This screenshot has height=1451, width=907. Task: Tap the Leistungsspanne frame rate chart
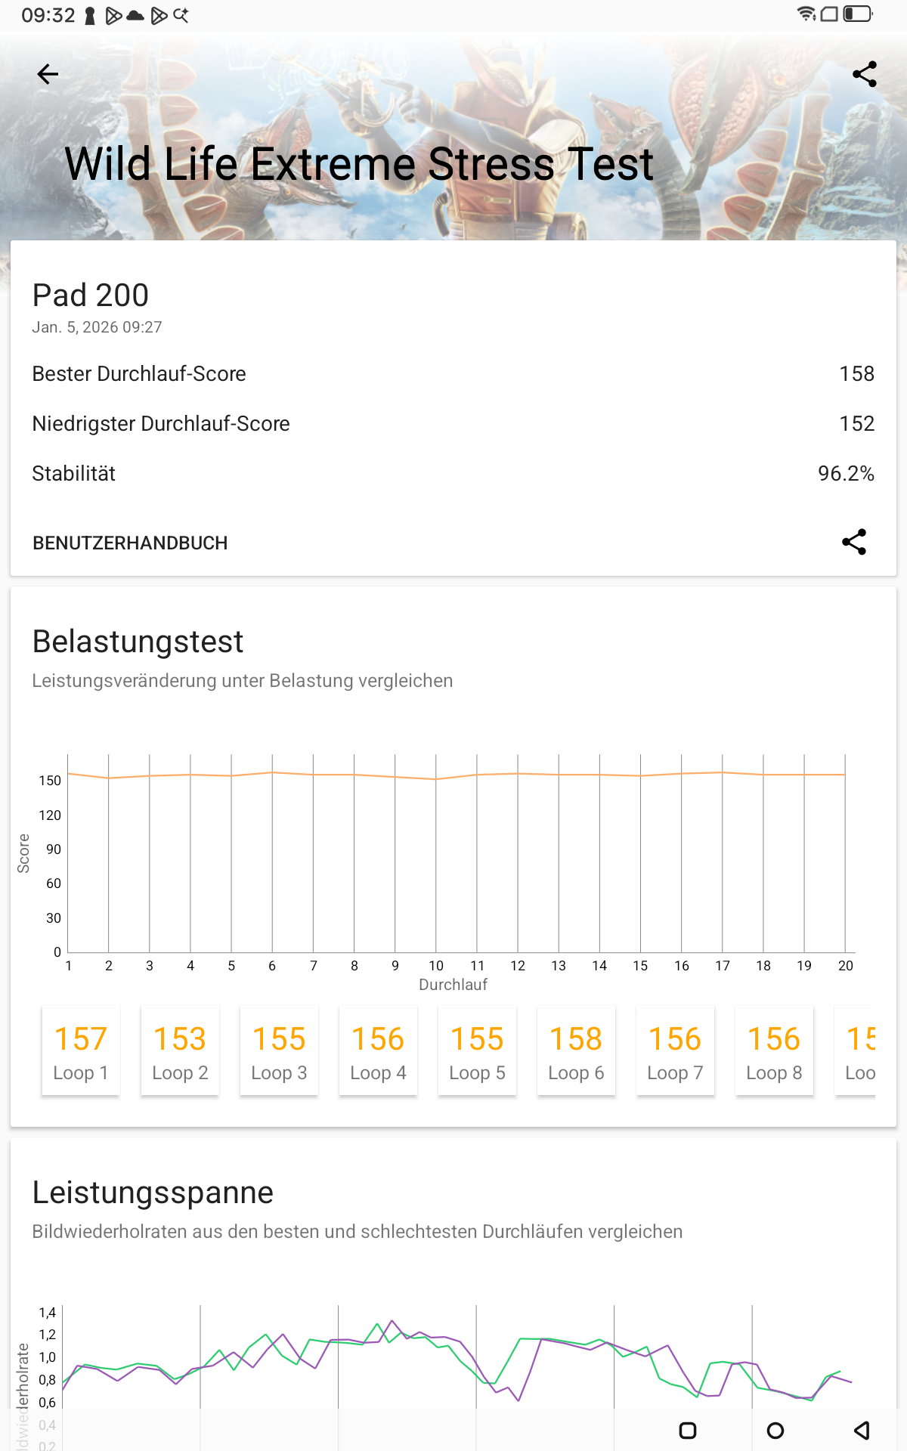click(453, 1360)
